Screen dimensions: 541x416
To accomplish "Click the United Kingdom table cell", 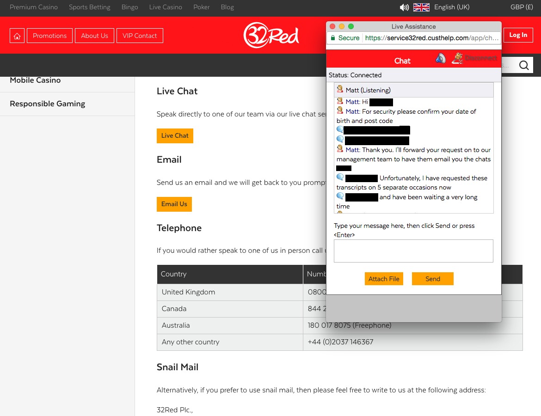I will point(230,292).
